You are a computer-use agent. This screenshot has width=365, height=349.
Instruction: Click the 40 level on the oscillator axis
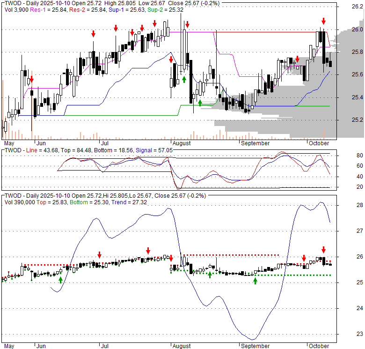360,176
